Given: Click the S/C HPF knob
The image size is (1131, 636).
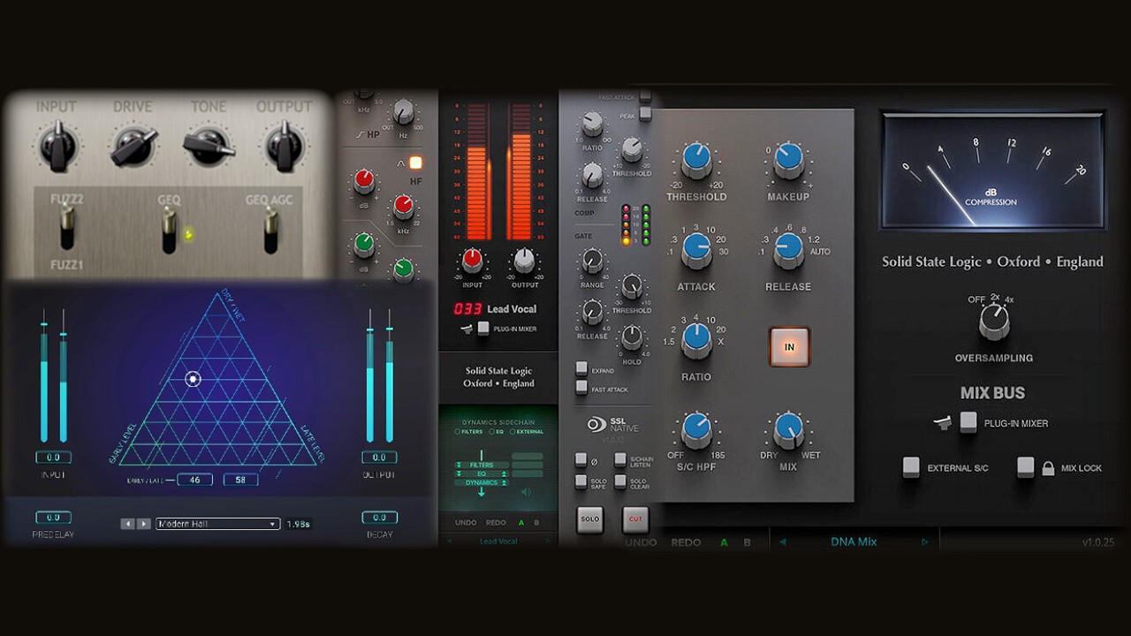Looking at the screenshot, I should (696, 430).
